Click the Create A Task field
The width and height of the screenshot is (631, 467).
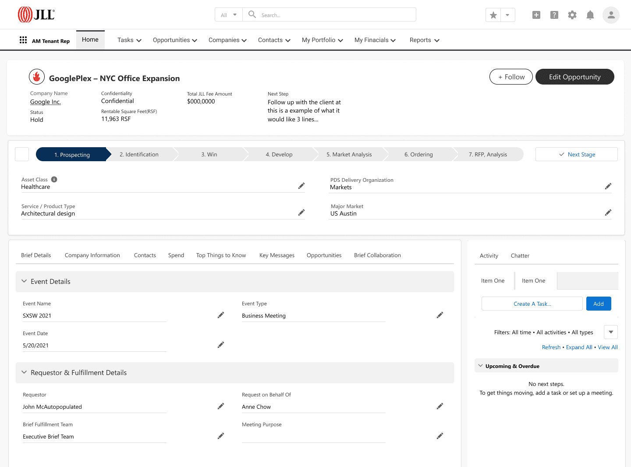[532, 304]
